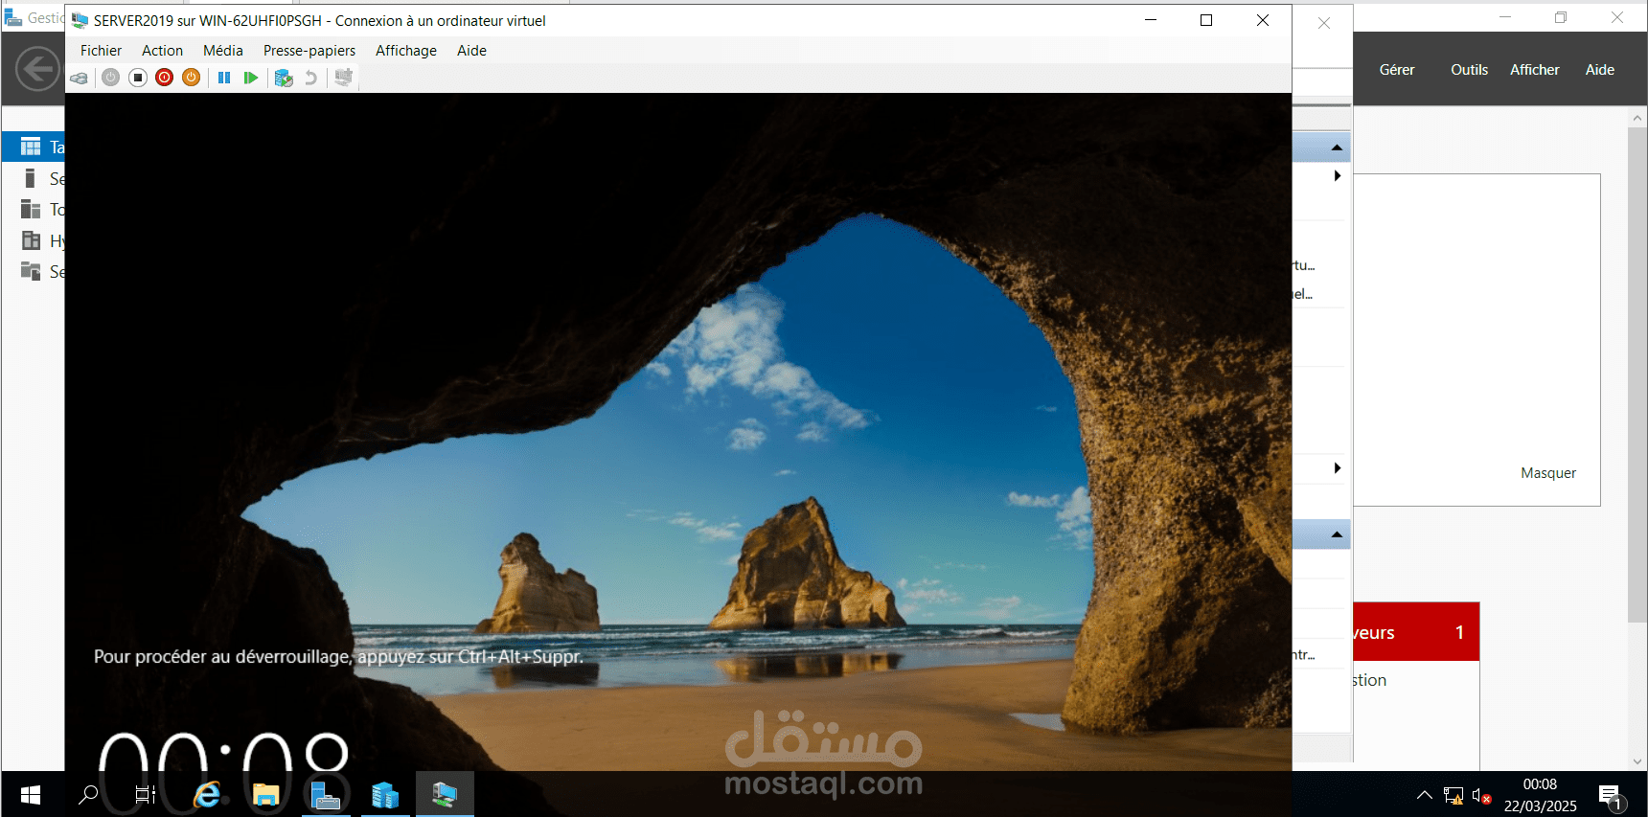Click the network tray icon
Viewport: 1648px width, 817px height.
pos(1453,796)
